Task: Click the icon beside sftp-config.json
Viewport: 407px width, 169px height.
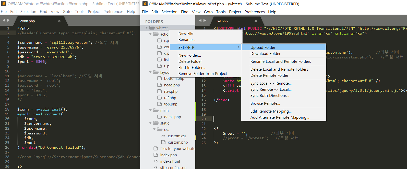Action: click(156, 167)
